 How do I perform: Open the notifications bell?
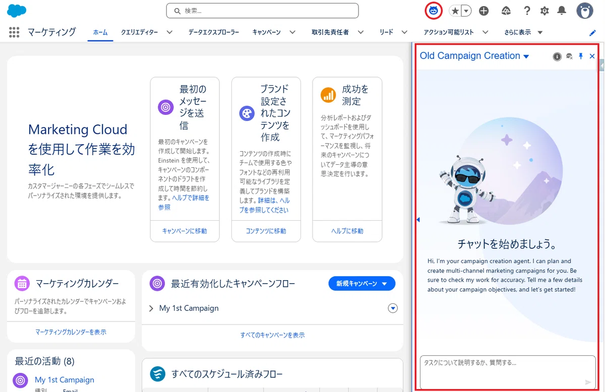[x=562, y=11]
